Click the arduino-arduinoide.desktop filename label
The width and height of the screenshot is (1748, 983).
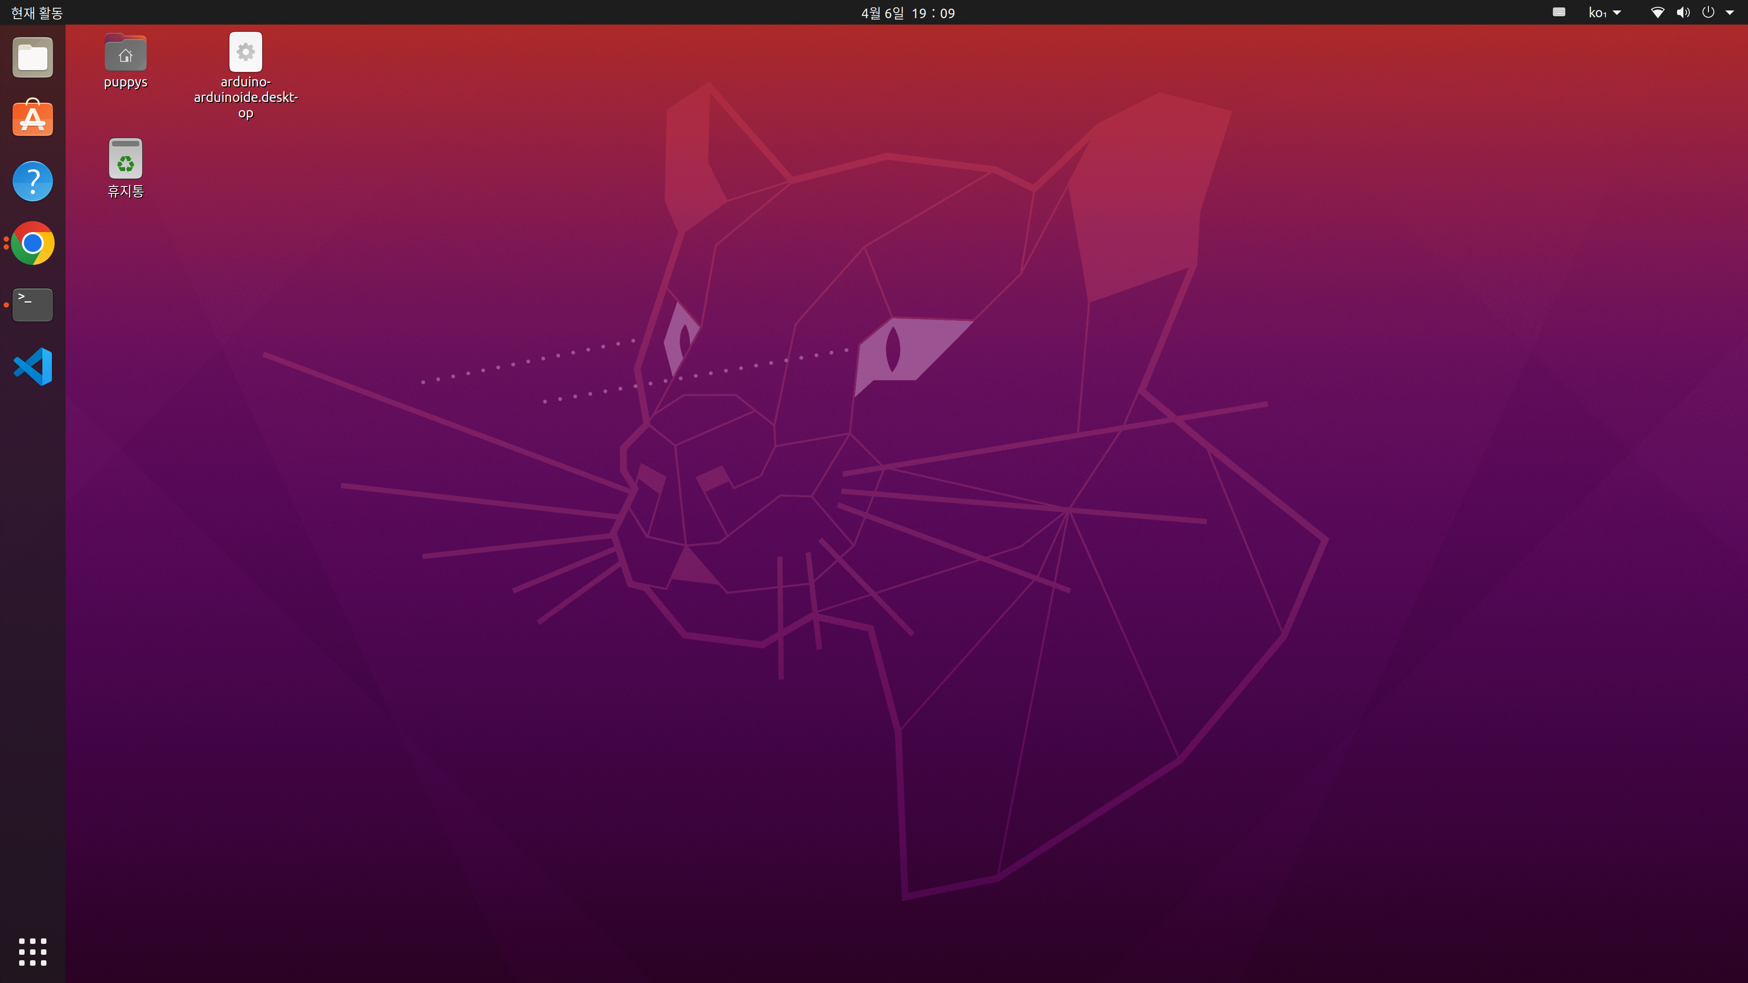(x=246, y=97)
